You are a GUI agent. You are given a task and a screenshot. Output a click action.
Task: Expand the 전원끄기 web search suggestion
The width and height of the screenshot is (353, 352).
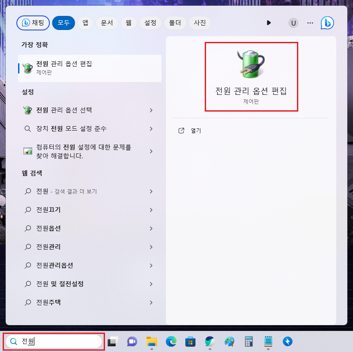click(x=151, y=210)
